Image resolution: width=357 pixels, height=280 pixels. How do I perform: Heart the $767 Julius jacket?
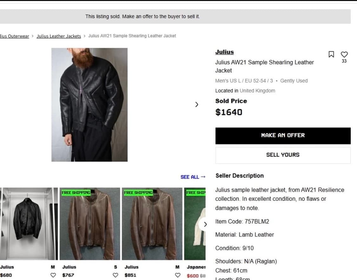point(116,275)
